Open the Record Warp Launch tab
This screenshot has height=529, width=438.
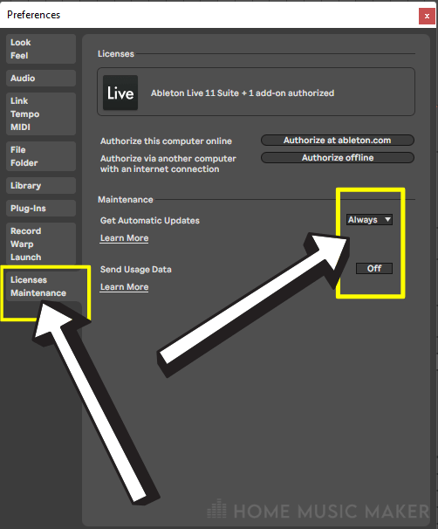41,244
